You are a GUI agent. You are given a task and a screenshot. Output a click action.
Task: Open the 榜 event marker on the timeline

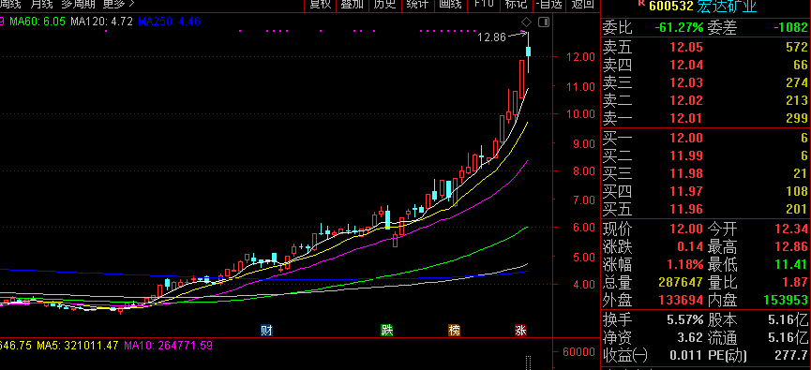(x=454, y=331)
